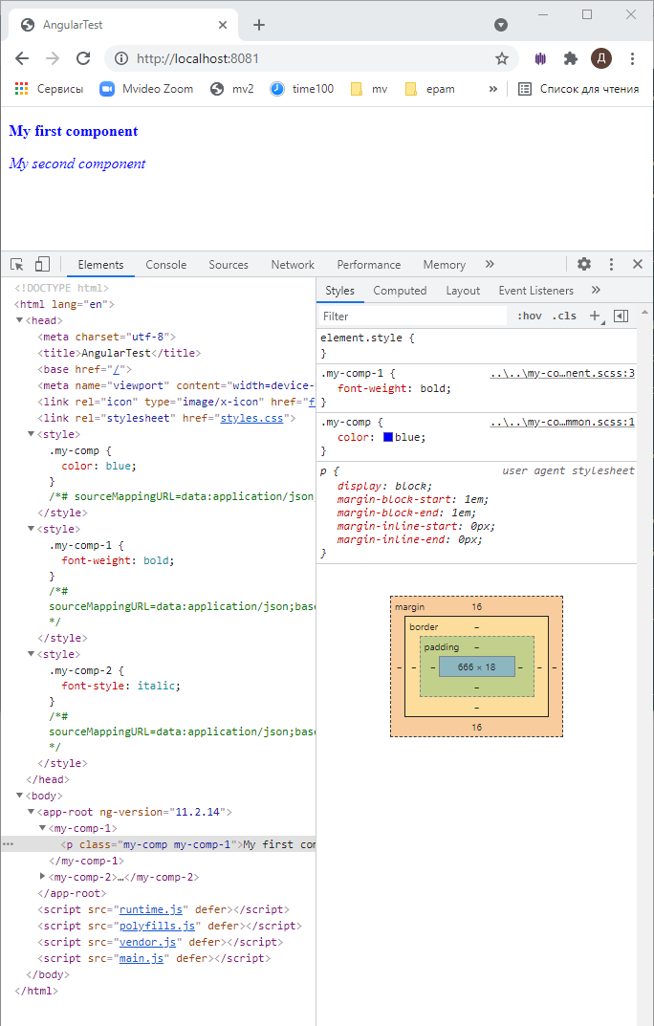This screenshot has height=1026, width=654.
Task: Open DevTools settings gear
Action: click(x=584, y=264)
